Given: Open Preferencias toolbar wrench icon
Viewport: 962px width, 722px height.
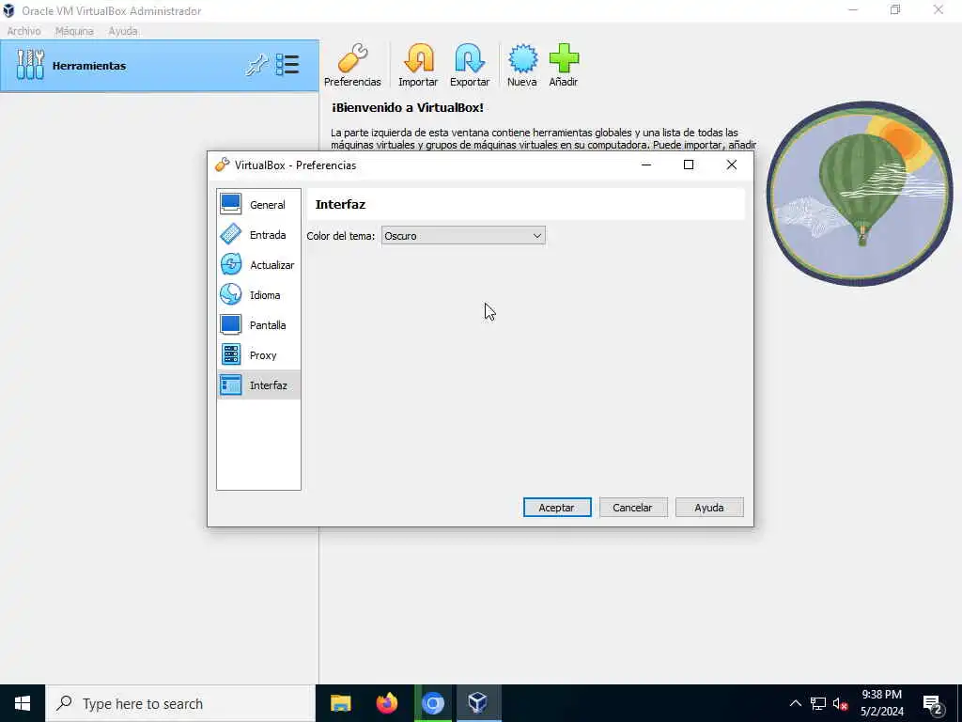Looking at the screenshot, I should point(353,58).
